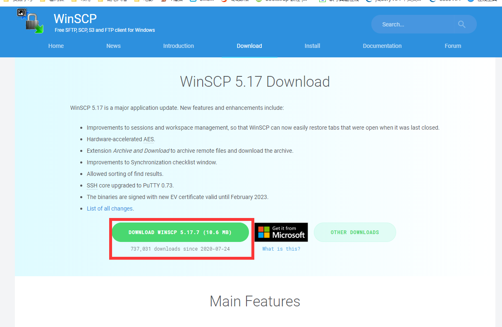Click the Other Downloads button
This screenshot has width=502, height=327.
coord(355,232)
